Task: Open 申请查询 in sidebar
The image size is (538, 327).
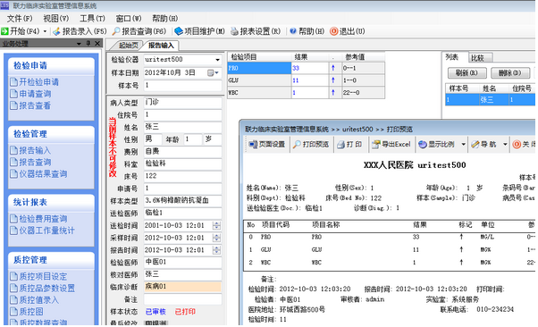Action: tap(30, 94)
